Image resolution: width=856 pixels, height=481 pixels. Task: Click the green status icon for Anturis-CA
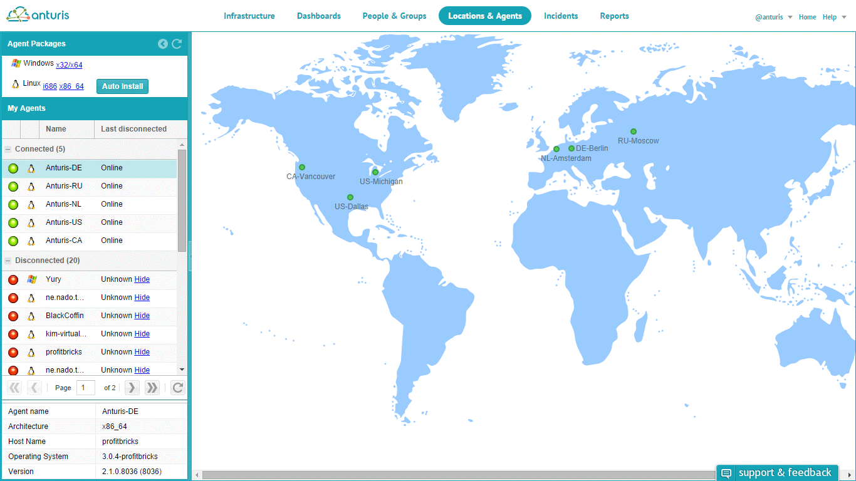click(13, 240)
